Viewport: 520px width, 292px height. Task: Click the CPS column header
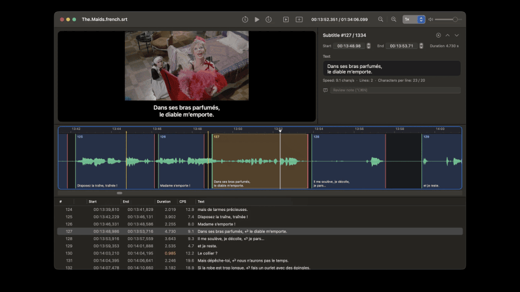point(183,201)
